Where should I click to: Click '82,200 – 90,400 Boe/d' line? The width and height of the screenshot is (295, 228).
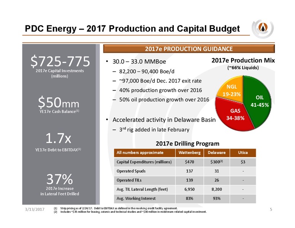(x=147, y=71)
